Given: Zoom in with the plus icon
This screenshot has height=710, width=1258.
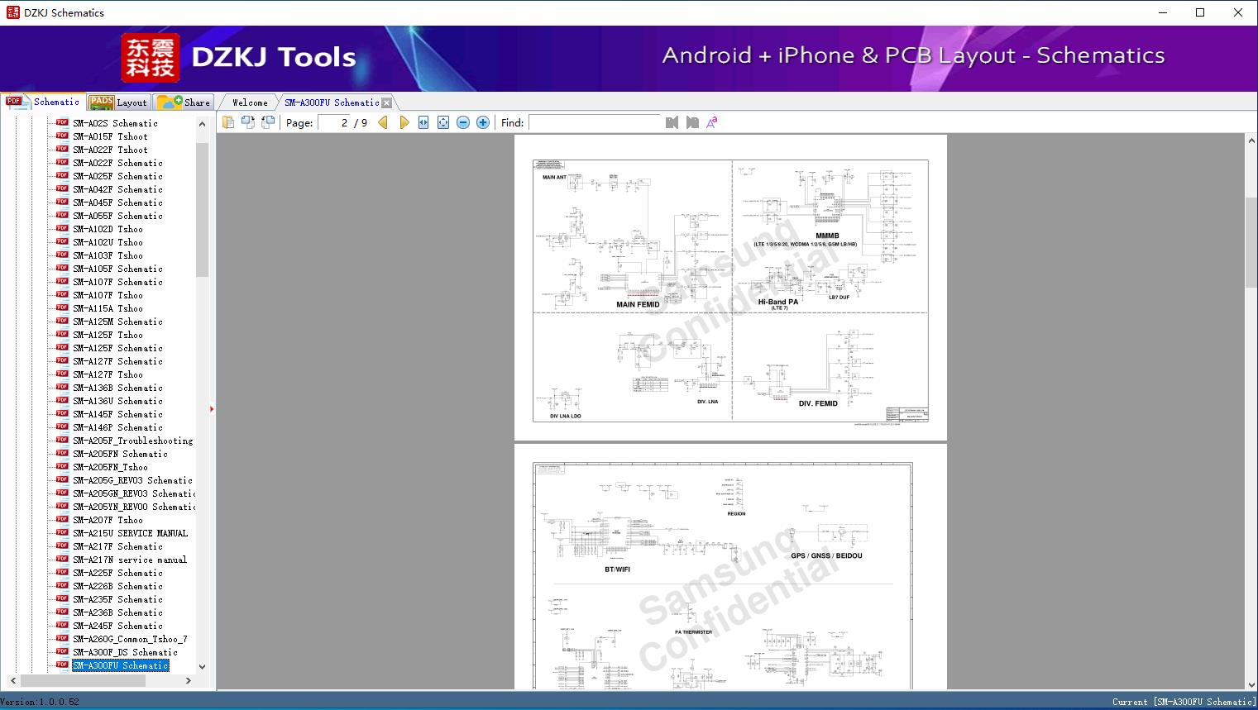Looking at the screenshot, I should tap(483, 122).
